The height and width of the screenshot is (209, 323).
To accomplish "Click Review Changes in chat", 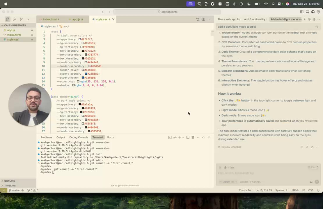I will (230, 147).
